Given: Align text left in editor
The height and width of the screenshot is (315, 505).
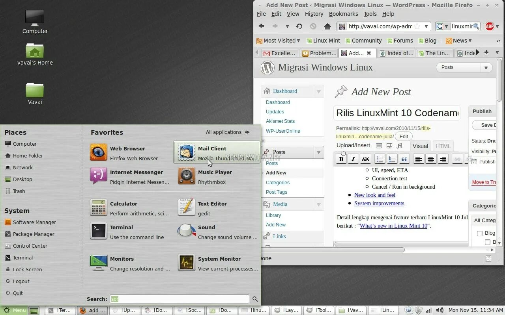Looking at the screenshot, I should [418, 159].
